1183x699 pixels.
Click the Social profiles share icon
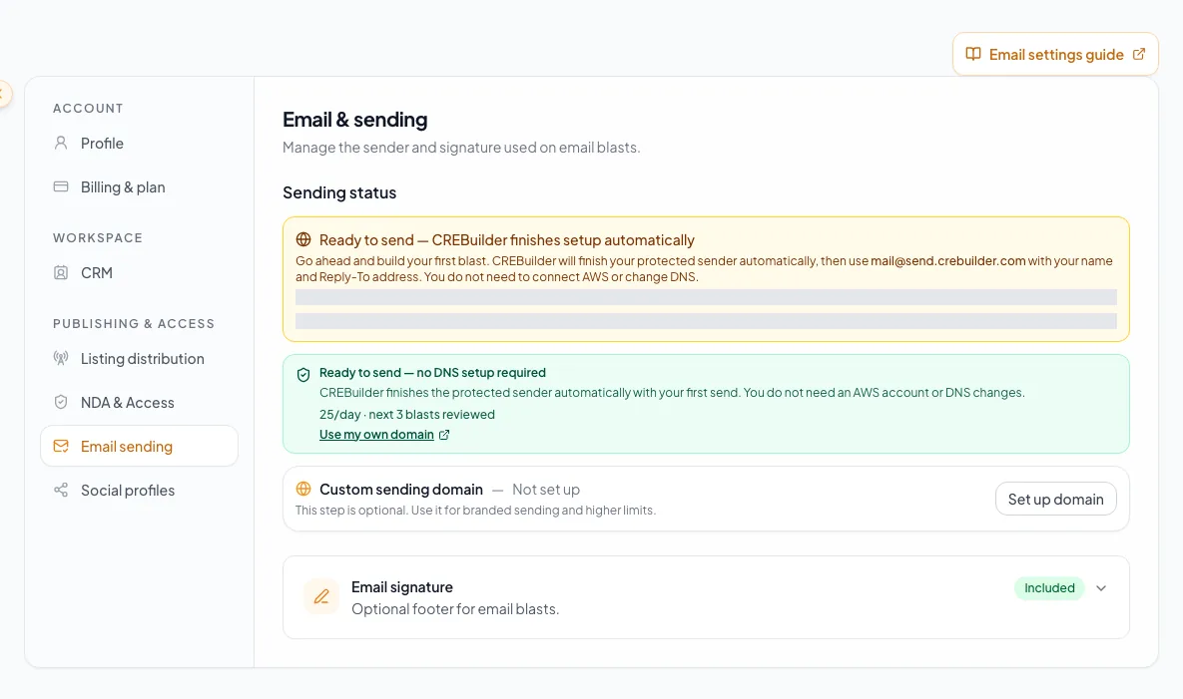tap(61, 490)
